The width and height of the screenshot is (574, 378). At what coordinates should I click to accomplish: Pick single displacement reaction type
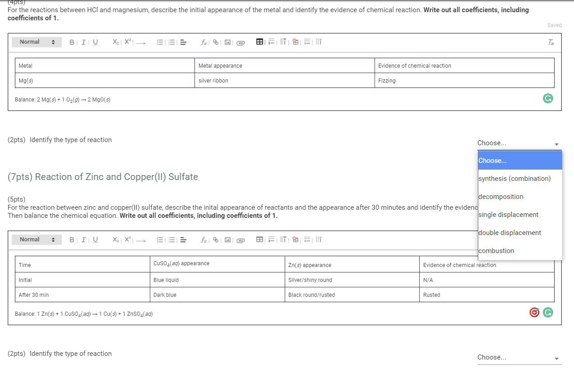click(520, 215)
